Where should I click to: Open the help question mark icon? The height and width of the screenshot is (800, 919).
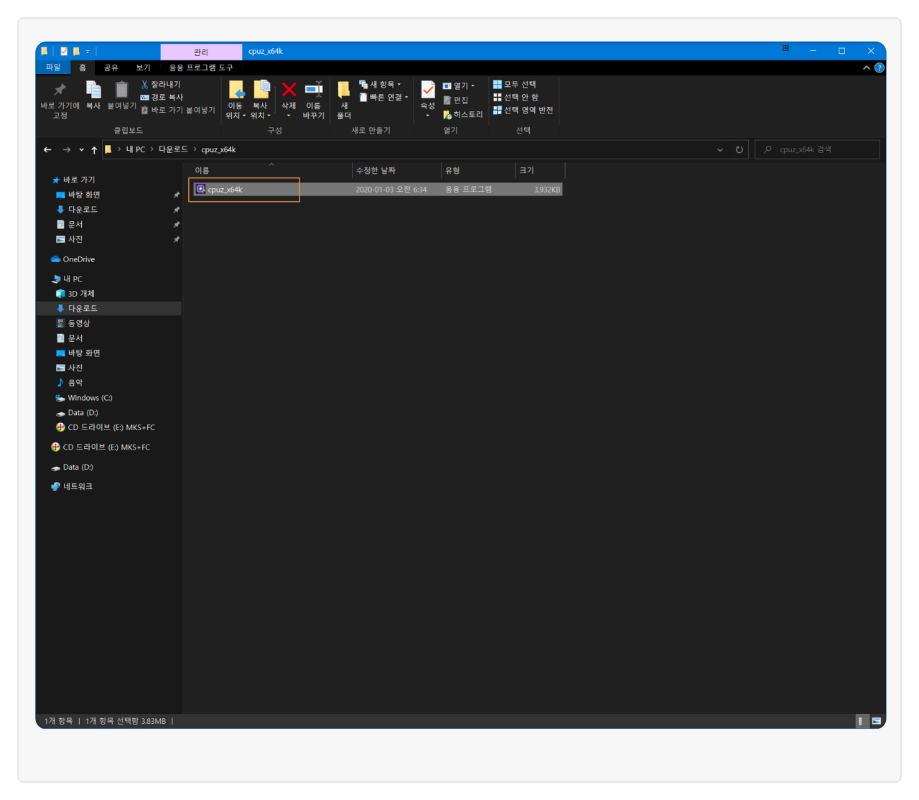880,68
